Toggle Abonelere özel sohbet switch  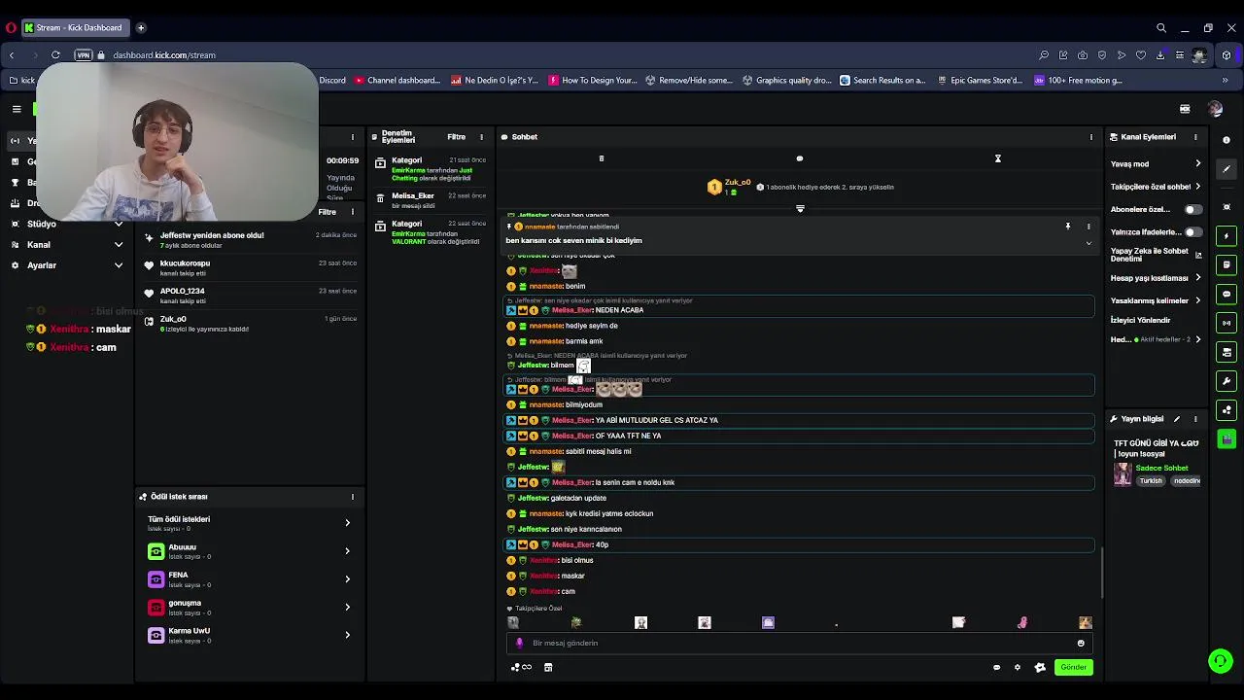tap(1192, 209)
